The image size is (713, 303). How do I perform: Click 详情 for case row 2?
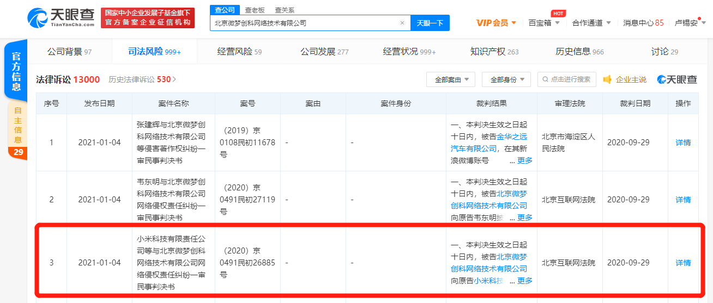tap(683, 200)
